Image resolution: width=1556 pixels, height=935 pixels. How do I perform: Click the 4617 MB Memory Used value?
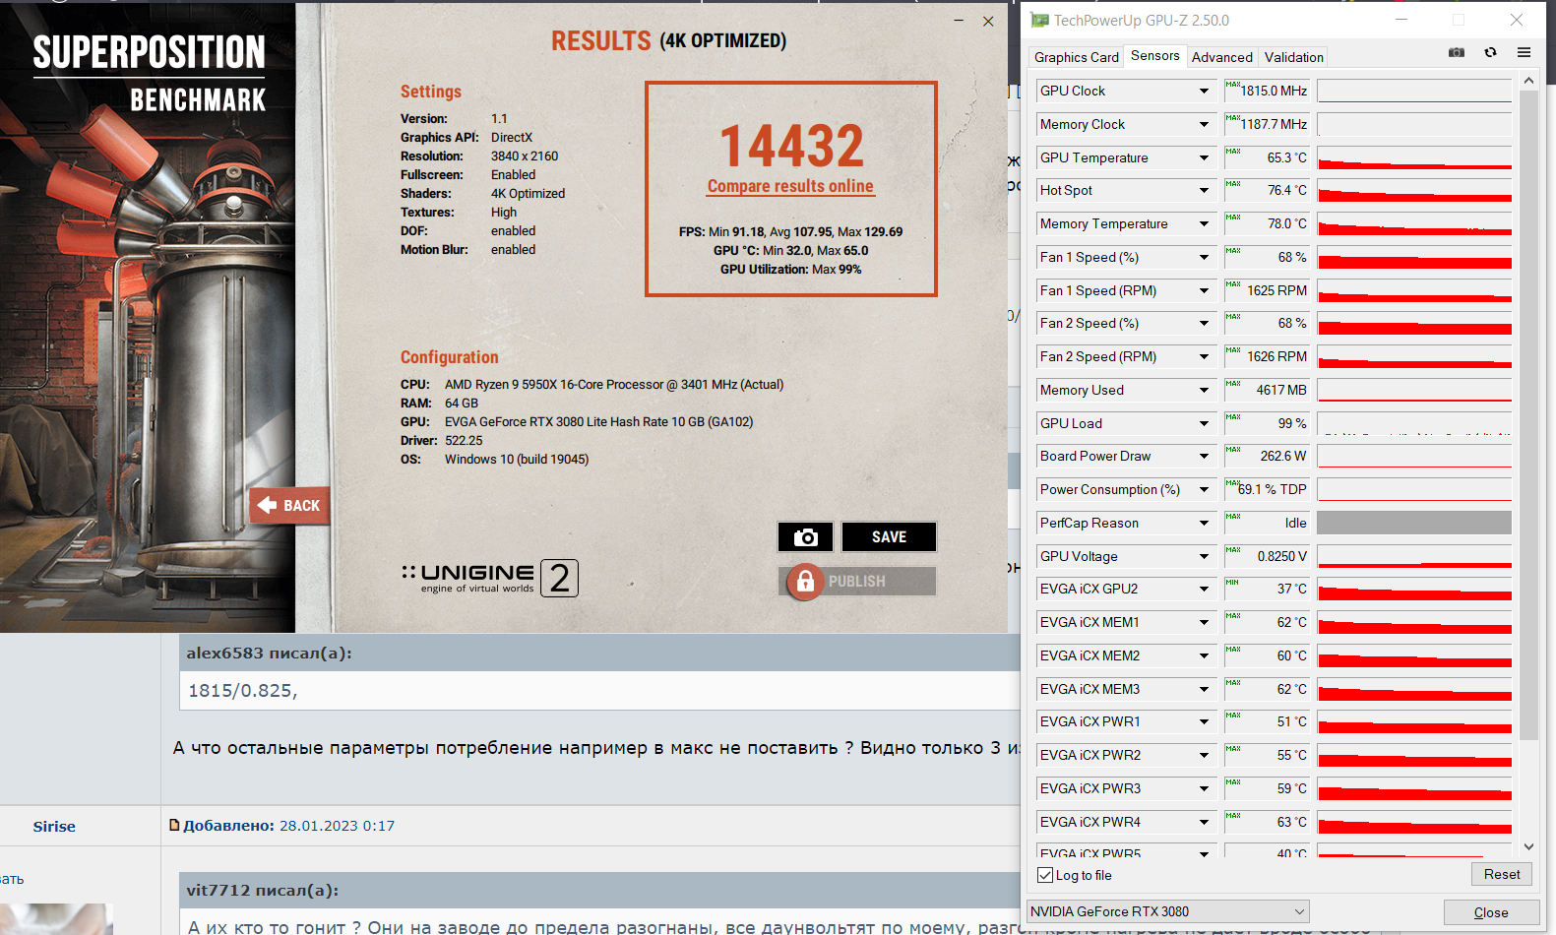(x=1266, y=390)
